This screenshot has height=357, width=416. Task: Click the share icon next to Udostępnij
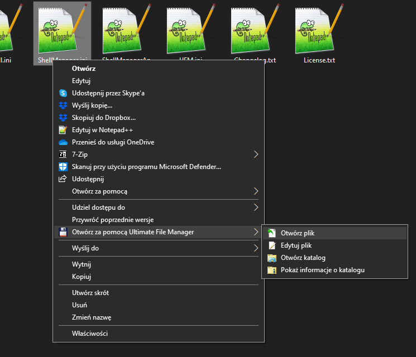click(x=63, y=178)
